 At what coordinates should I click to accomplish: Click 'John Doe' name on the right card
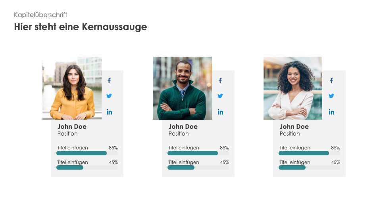point(294,127)
